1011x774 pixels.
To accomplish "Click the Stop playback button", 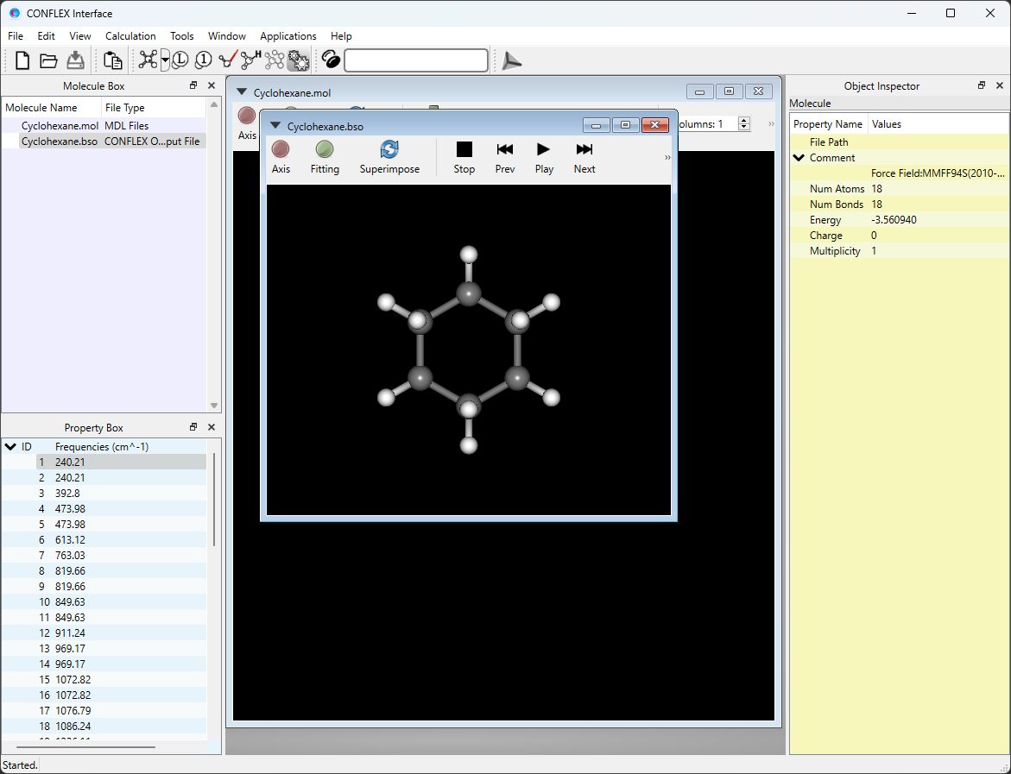I will point(464,157).
